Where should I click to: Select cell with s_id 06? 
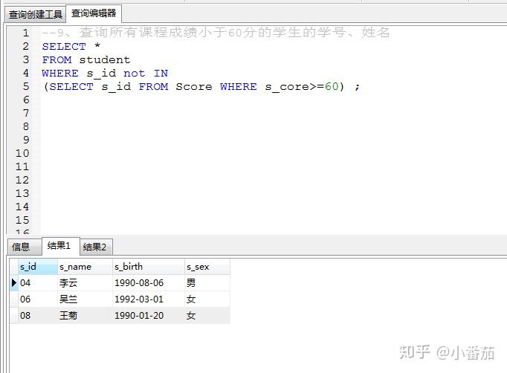pos(37,299)
